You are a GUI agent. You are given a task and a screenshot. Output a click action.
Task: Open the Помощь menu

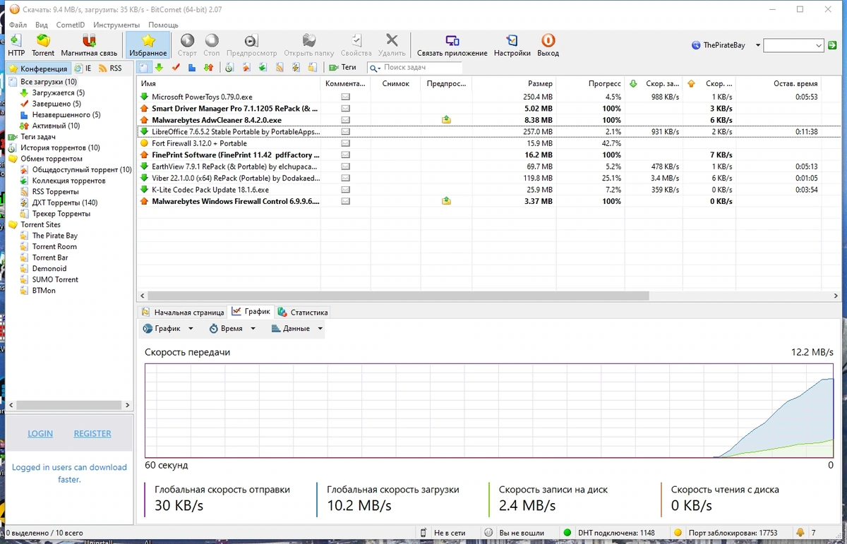coord(163,25)
